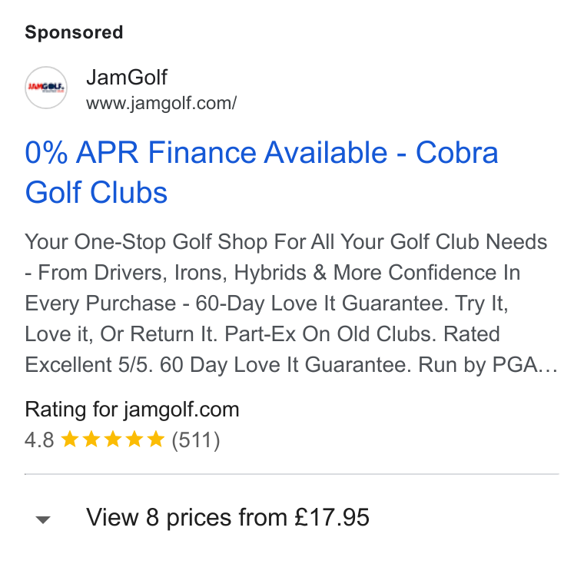The image size is (584, 564).
Task: Select the 'Sponsored' label
Action: click(x=74, y=32)
